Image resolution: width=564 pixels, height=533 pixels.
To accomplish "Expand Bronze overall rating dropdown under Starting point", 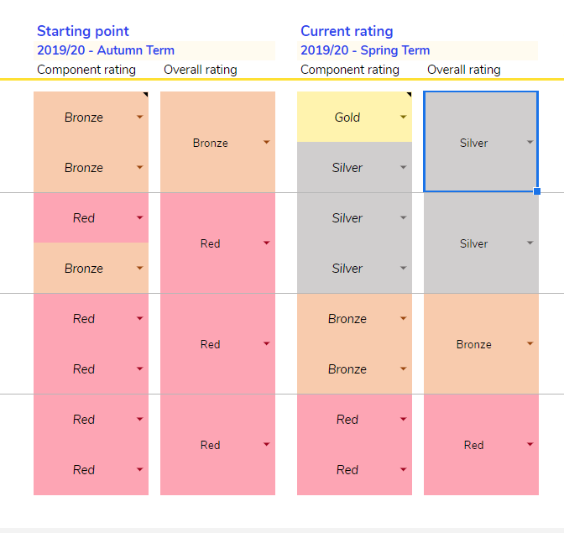I will (x=267, y=143).
